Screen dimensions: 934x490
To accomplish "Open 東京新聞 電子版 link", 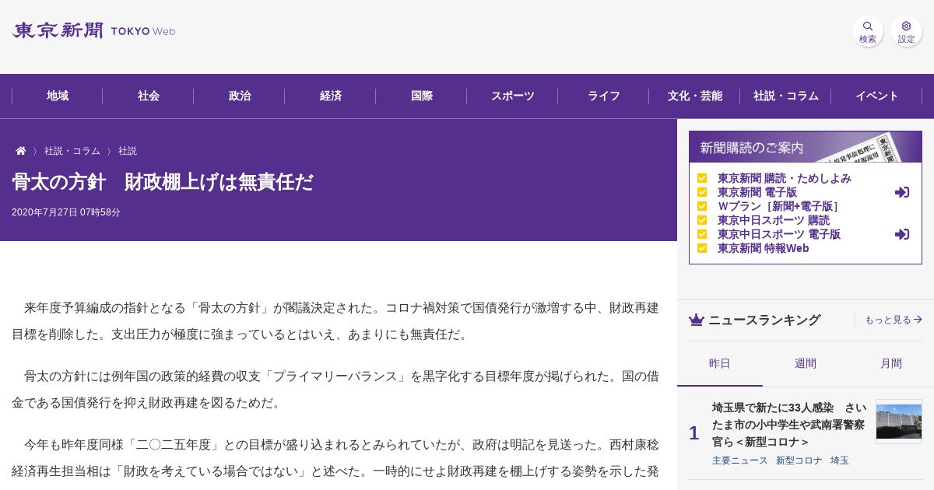I will tap(757, 192).
